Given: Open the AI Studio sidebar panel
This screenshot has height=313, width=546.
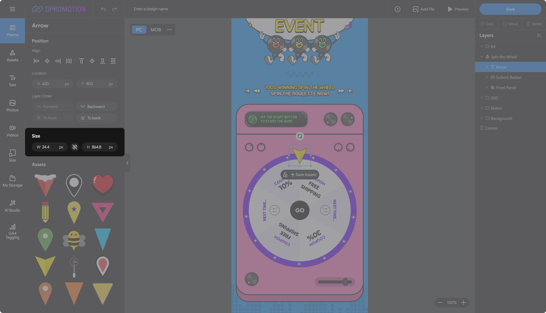Looking at the screenshot, I should pos(12,206).
